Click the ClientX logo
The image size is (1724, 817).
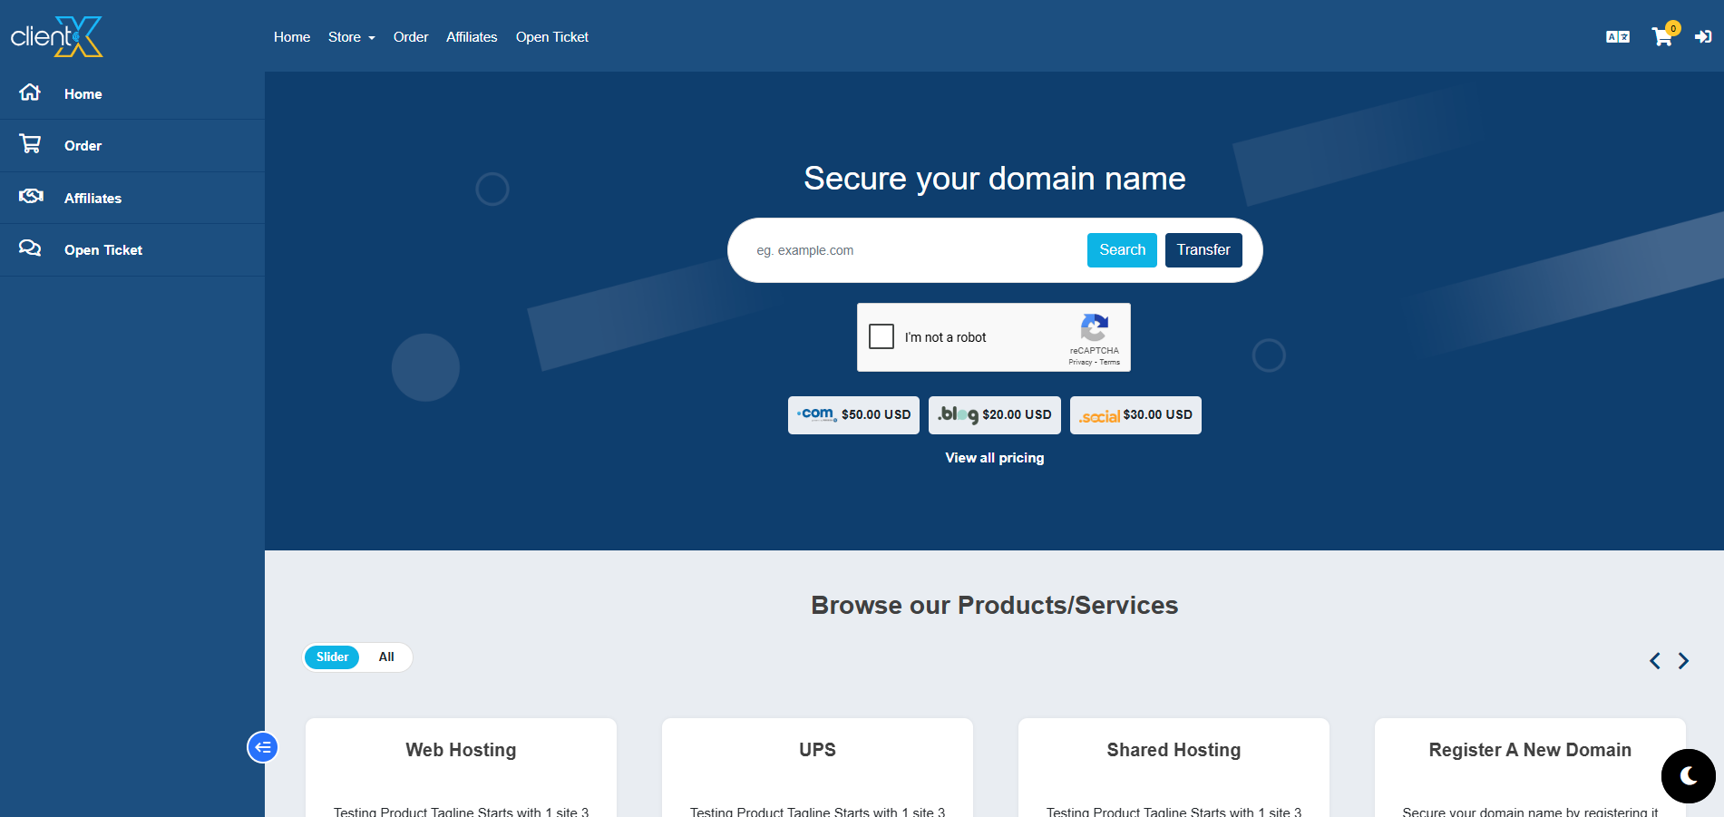(x=56, y=37)
